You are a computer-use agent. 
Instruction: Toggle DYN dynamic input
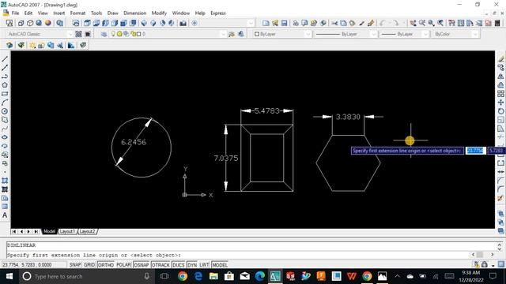(x=191, y=265)
